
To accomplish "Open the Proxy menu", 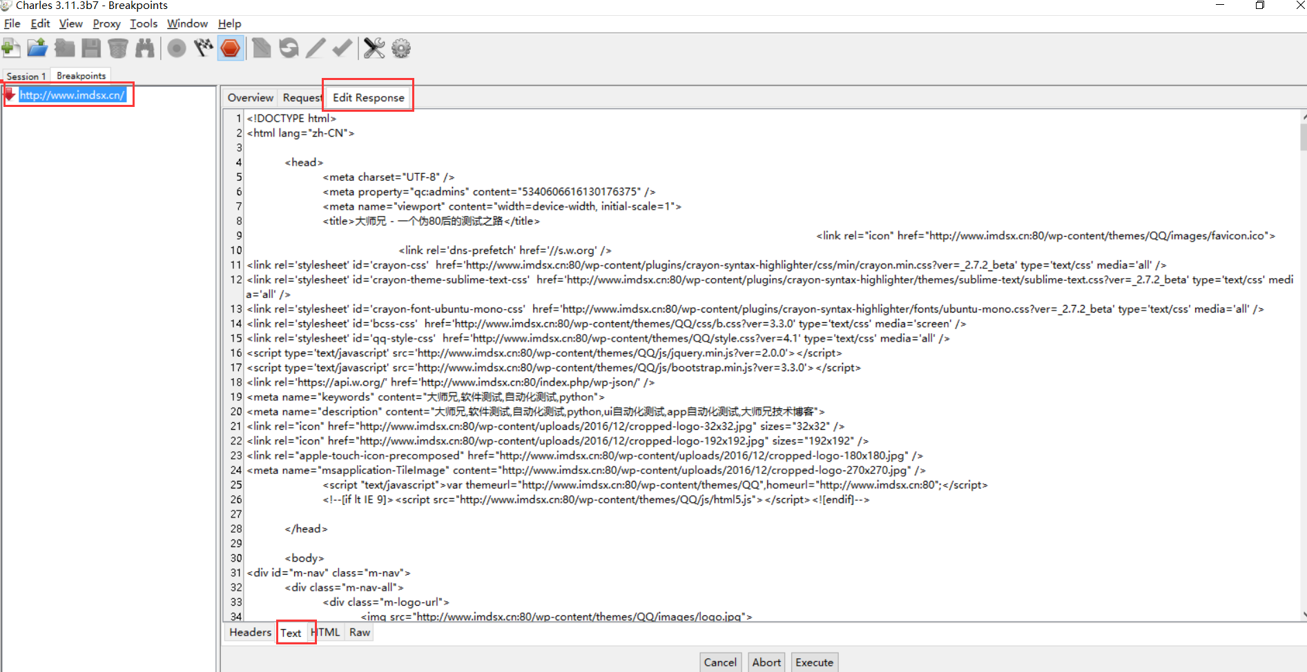I will (x=106, y=23).
